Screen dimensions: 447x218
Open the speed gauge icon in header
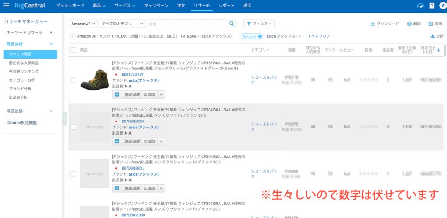coord(420,6)
